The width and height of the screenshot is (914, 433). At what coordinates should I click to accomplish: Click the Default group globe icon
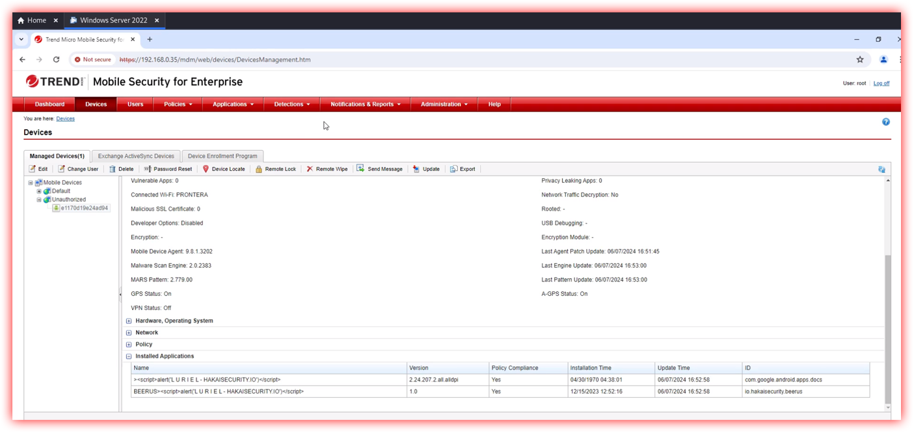click(47, 191)
